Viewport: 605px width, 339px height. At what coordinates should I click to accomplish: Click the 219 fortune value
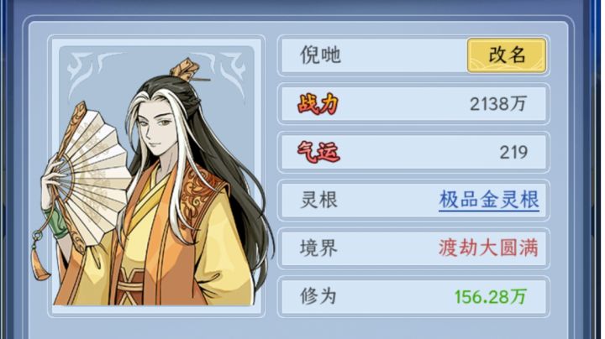tap(513, 152)
